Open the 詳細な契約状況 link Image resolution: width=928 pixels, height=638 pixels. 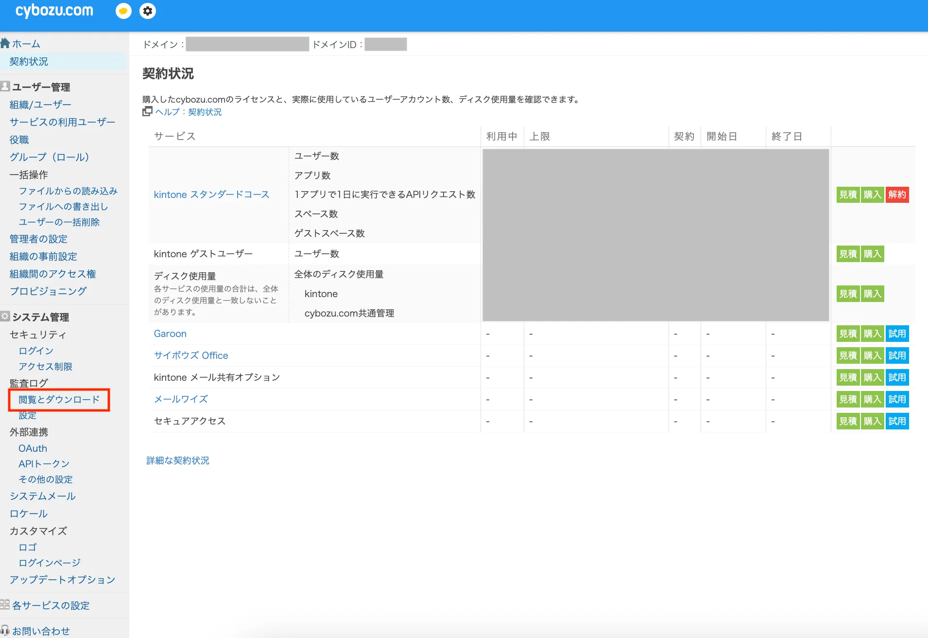point(178,460)
